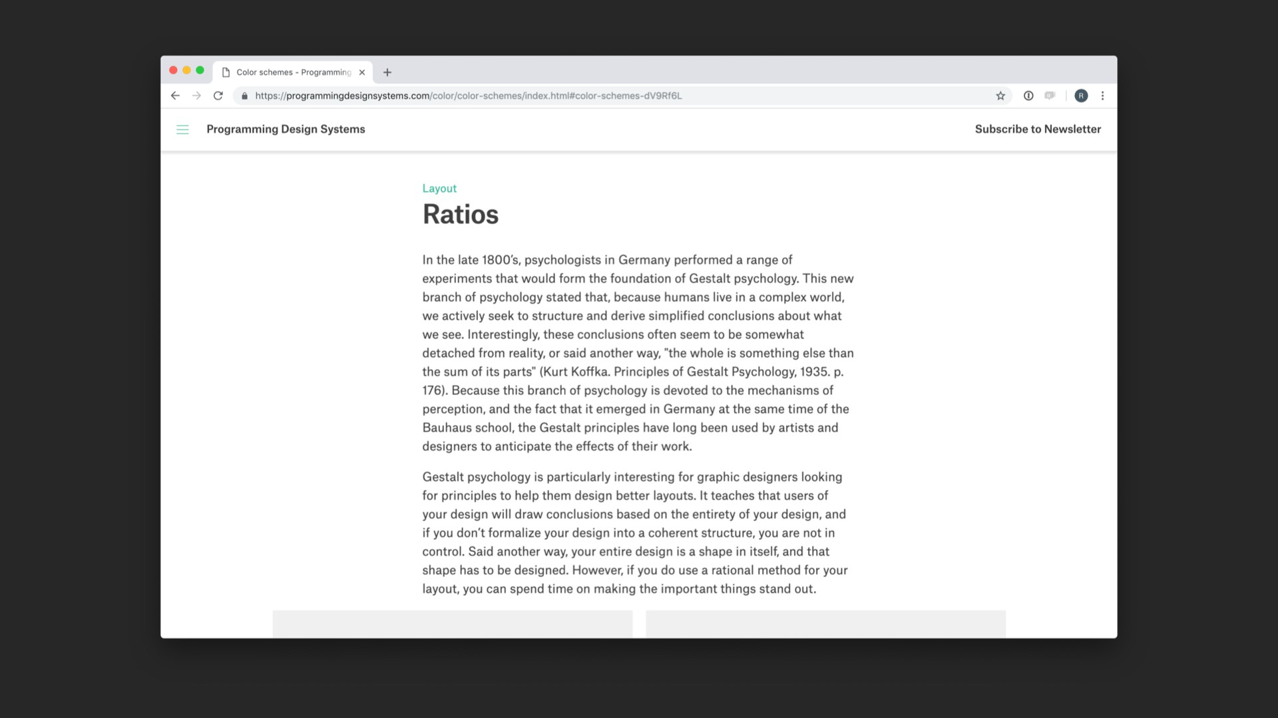Click Programming Design Systems site name

pos(286,129)
